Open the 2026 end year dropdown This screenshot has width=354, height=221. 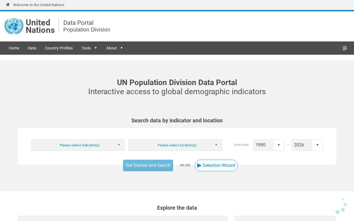(x=307, y=145)
